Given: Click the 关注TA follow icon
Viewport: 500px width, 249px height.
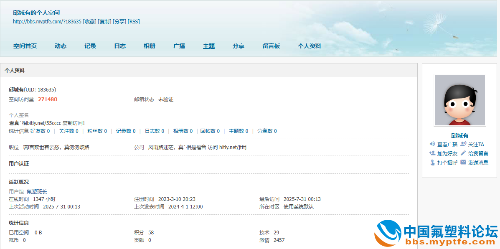Looking at the screenshot, I should tap(463, 144).
